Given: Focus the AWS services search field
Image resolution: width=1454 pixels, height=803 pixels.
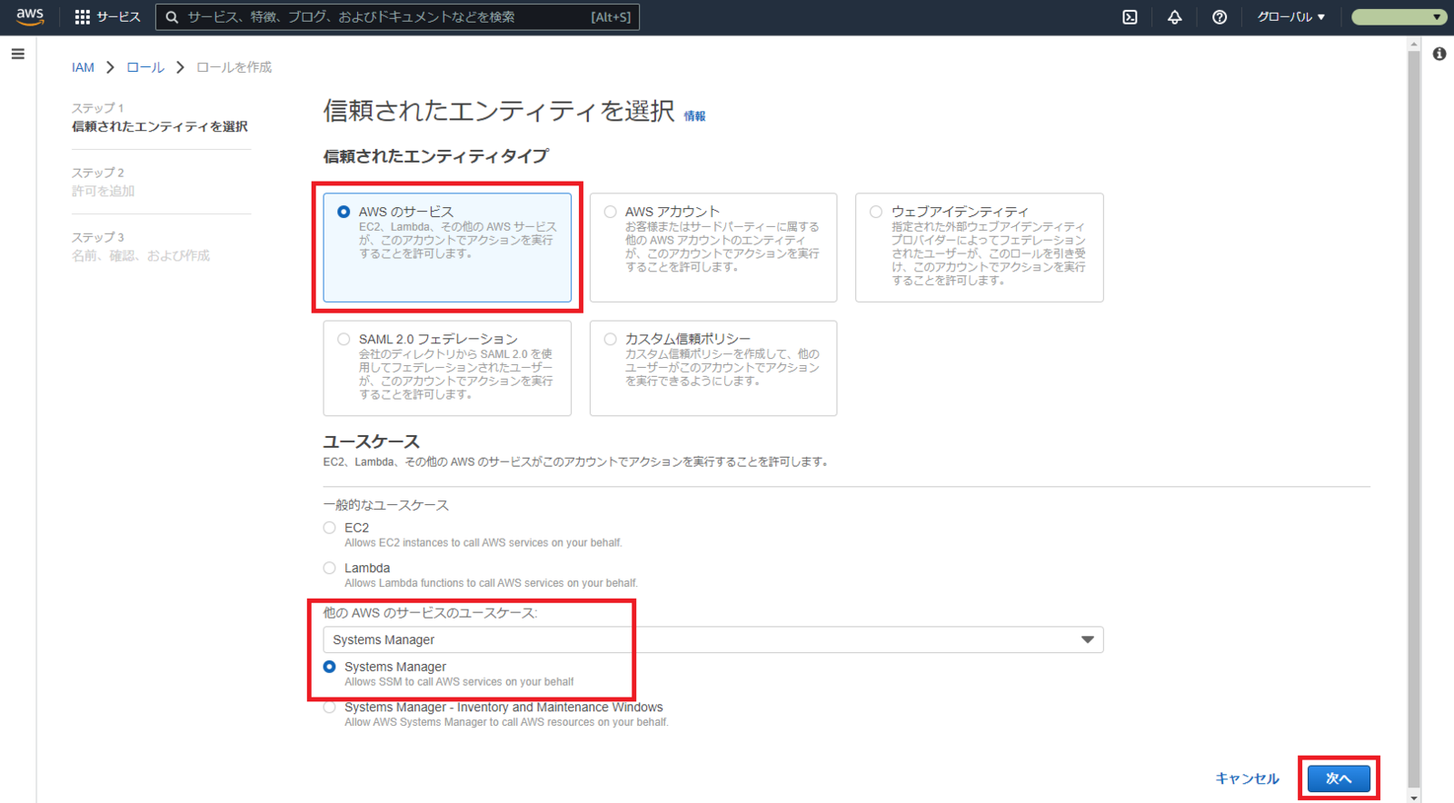Looking at the screenshot, I should pyautogui.click(x=398, y=17).
